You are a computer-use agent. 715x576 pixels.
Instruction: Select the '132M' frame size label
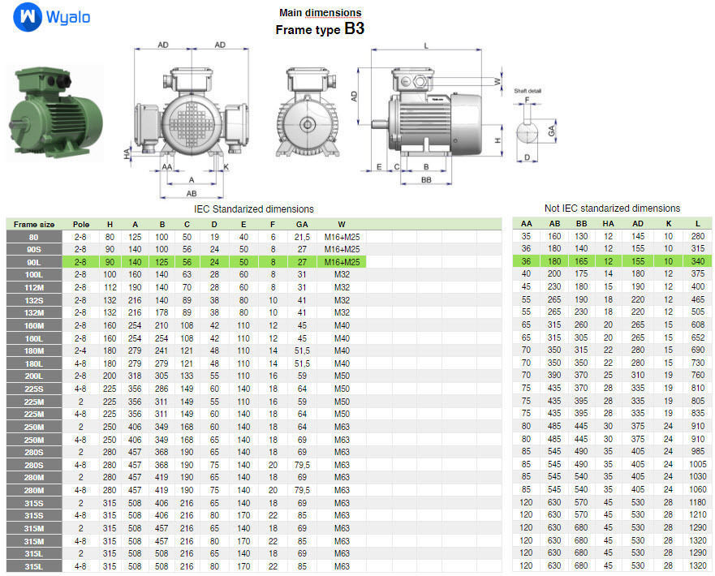(34, 312)
